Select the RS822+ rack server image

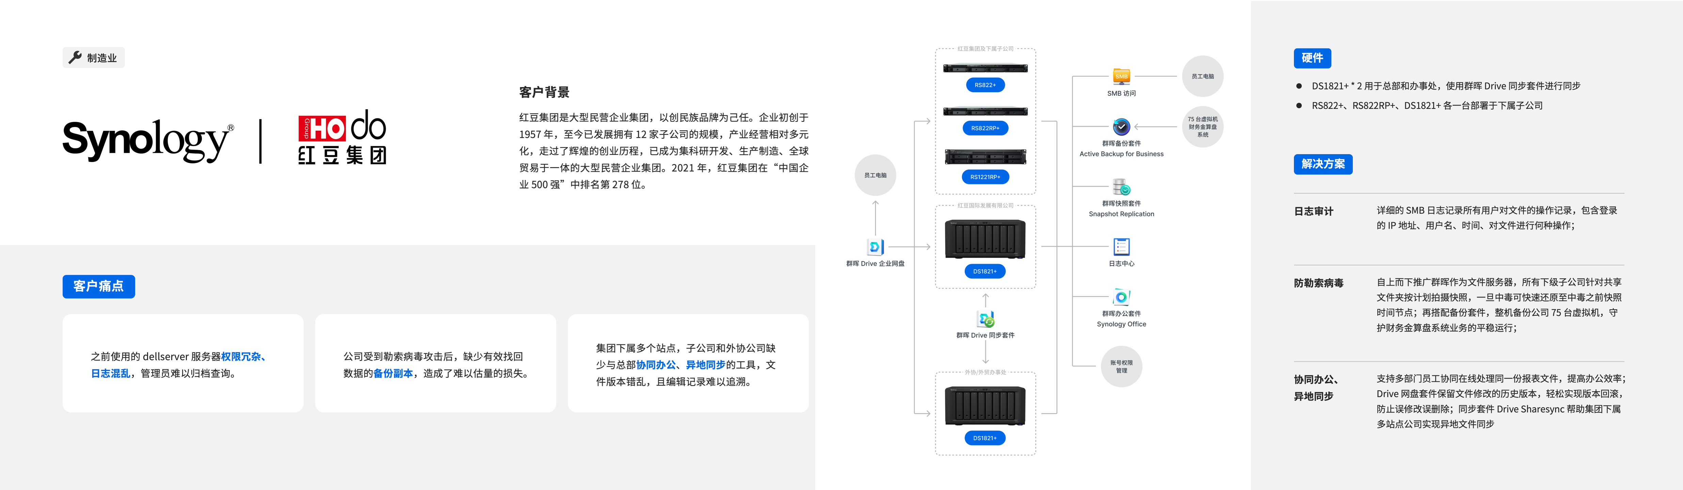[985, 68]
